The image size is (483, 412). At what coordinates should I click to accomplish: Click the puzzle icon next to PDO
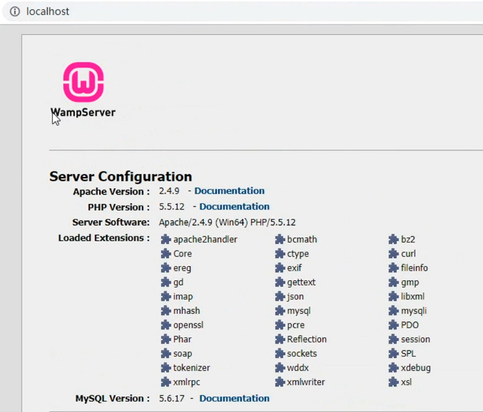click(393, 325)
